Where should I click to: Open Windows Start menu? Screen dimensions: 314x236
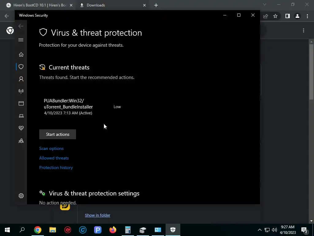7,230
